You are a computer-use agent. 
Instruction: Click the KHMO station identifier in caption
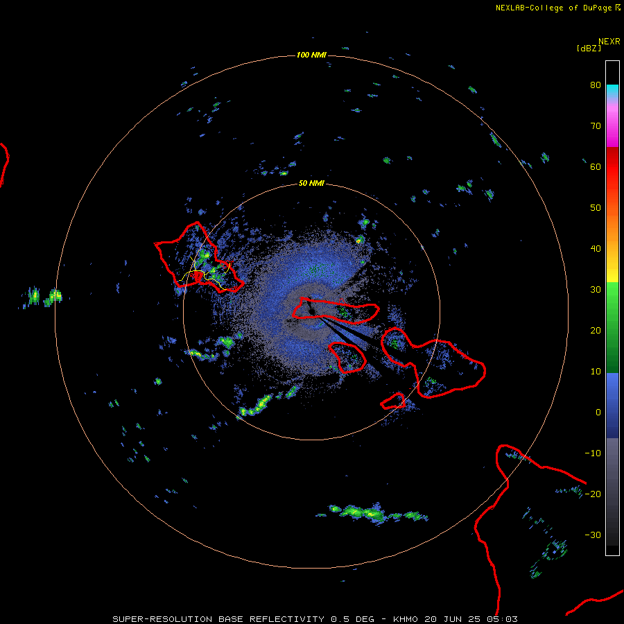406,619
